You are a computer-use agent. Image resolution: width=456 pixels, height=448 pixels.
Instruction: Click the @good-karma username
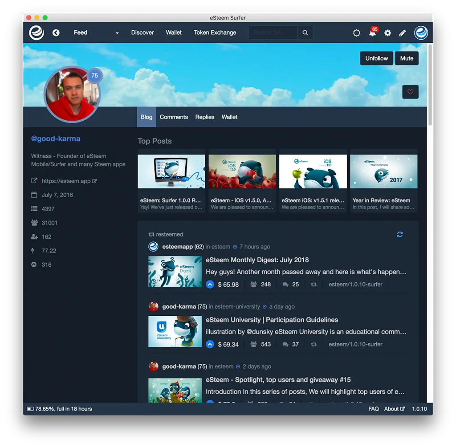point(56,138)
